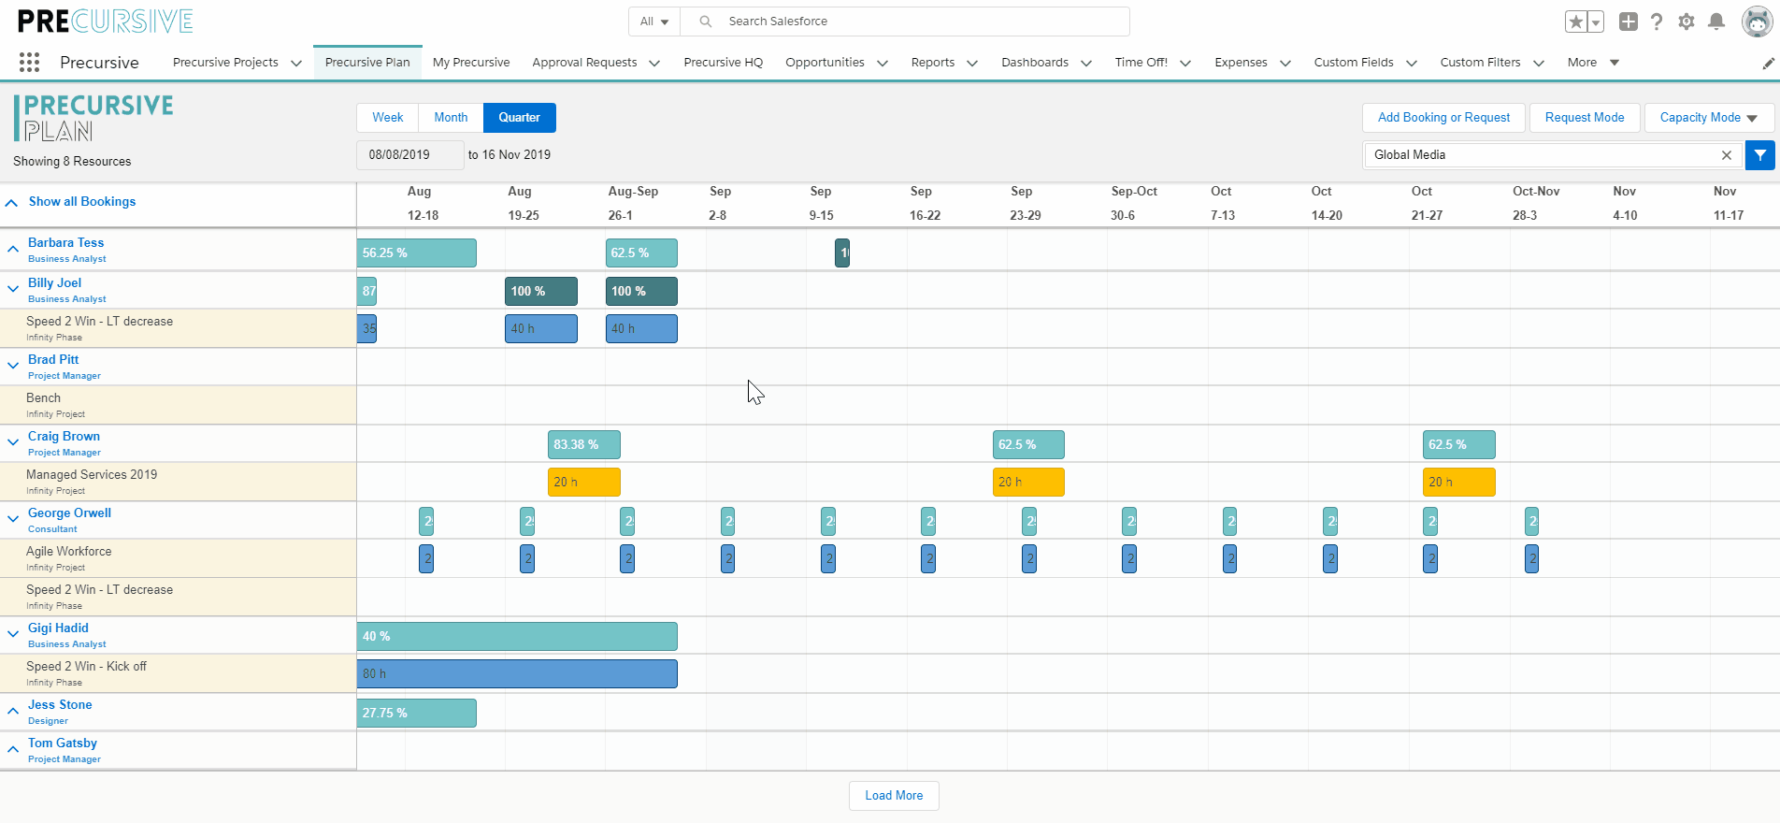
Task: Click the blue filter funnel icon
Action: pyautogui.click(x=1760, y=155)
